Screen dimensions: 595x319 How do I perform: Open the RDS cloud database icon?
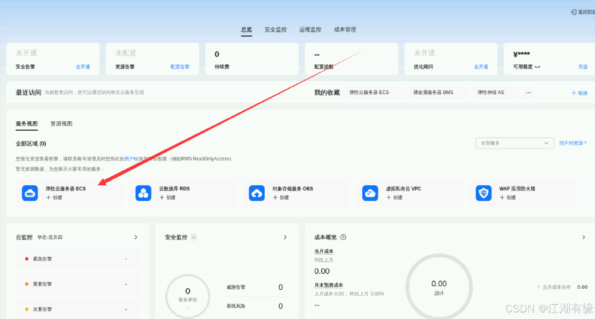click(x=143, y=193)
